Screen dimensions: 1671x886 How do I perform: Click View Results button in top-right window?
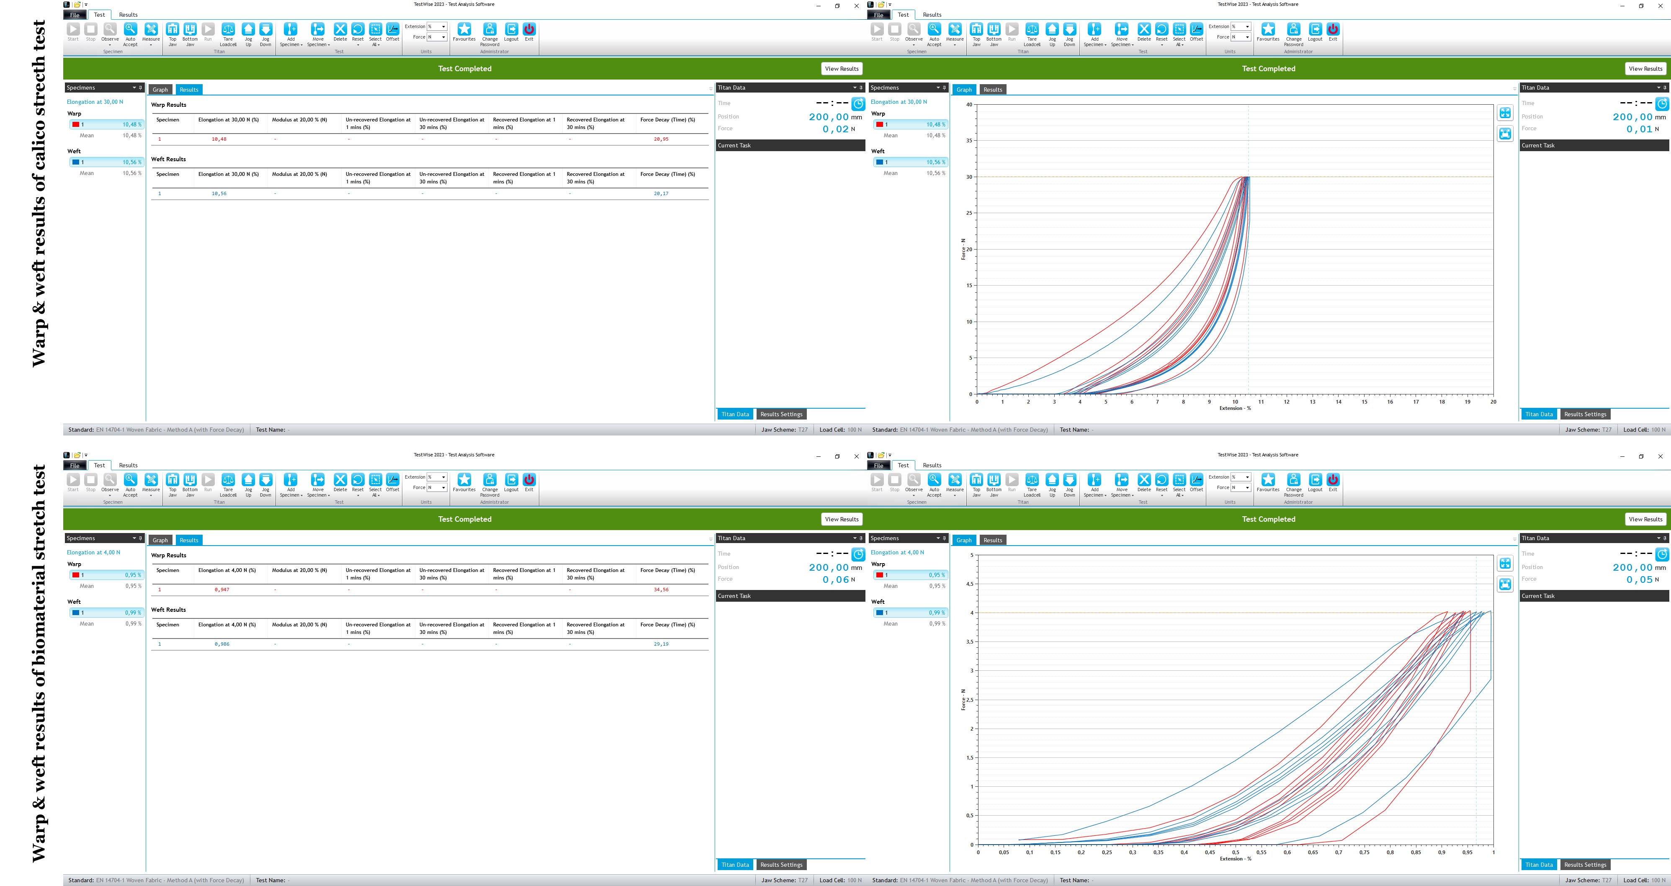(x=1645, y=69)
